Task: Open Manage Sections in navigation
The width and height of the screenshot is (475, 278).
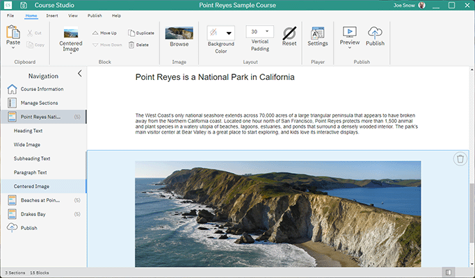Action: [40, 103]
